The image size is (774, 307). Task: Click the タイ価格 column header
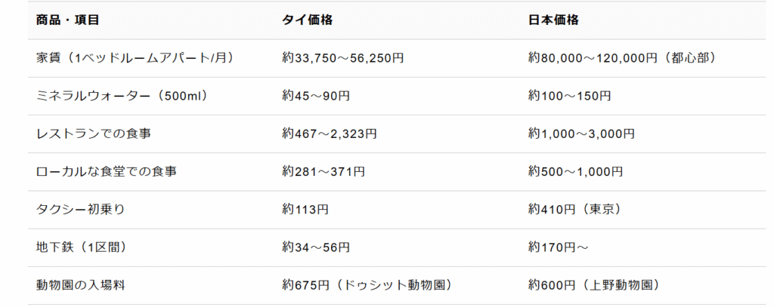click(x=307, y=20)
